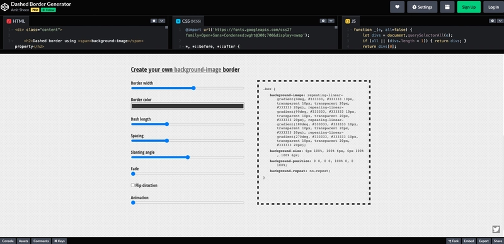Adjust the Fade slider
The height and width of the screenshot is (244, 504).
[187, 174]
